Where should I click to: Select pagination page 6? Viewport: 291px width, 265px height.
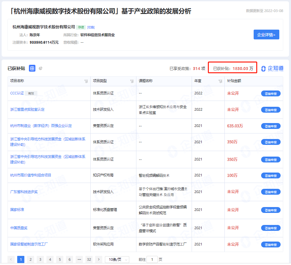[x=70, y=259]
